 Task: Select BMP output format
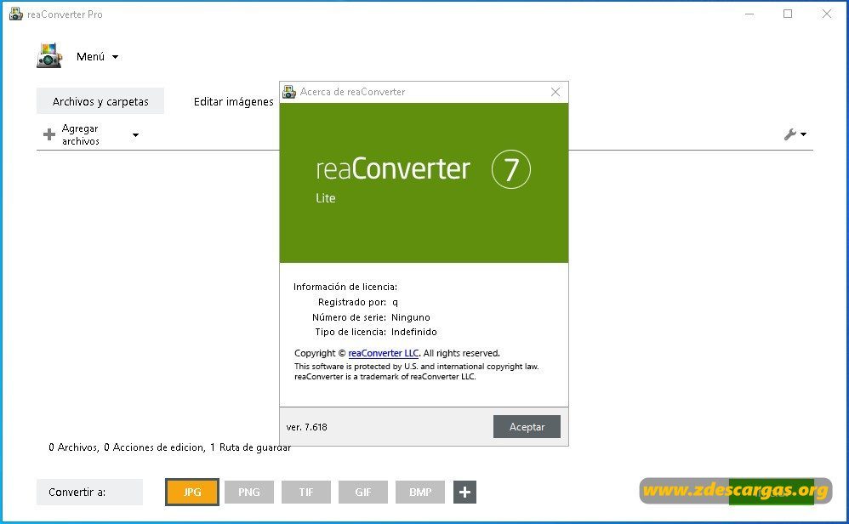click(x=420, y=492)
